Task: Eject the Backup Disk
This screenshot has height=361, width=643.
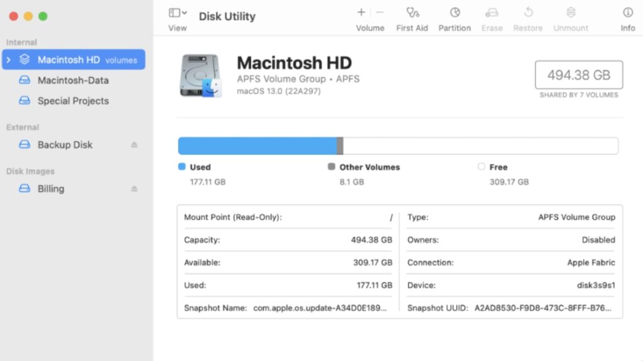Action: pyautogui.click(x=134, y=144)
